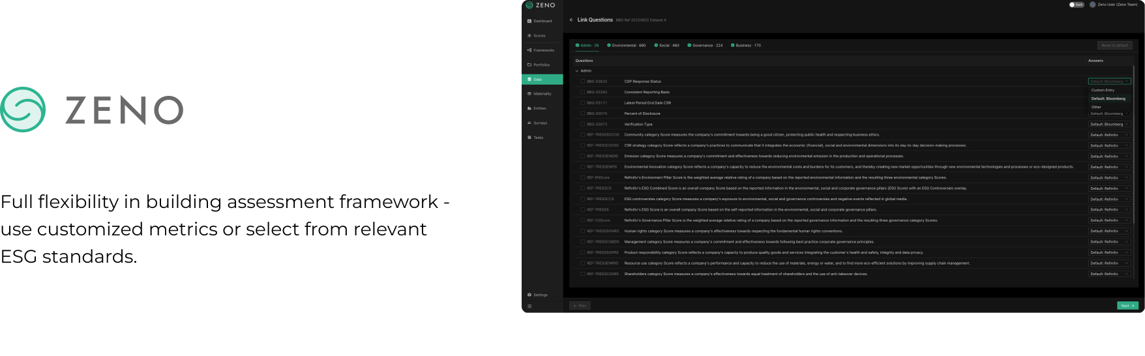Click code REF-TRESGSOPRS in list
Screen dimensions: 1145x356
[602, 252]
